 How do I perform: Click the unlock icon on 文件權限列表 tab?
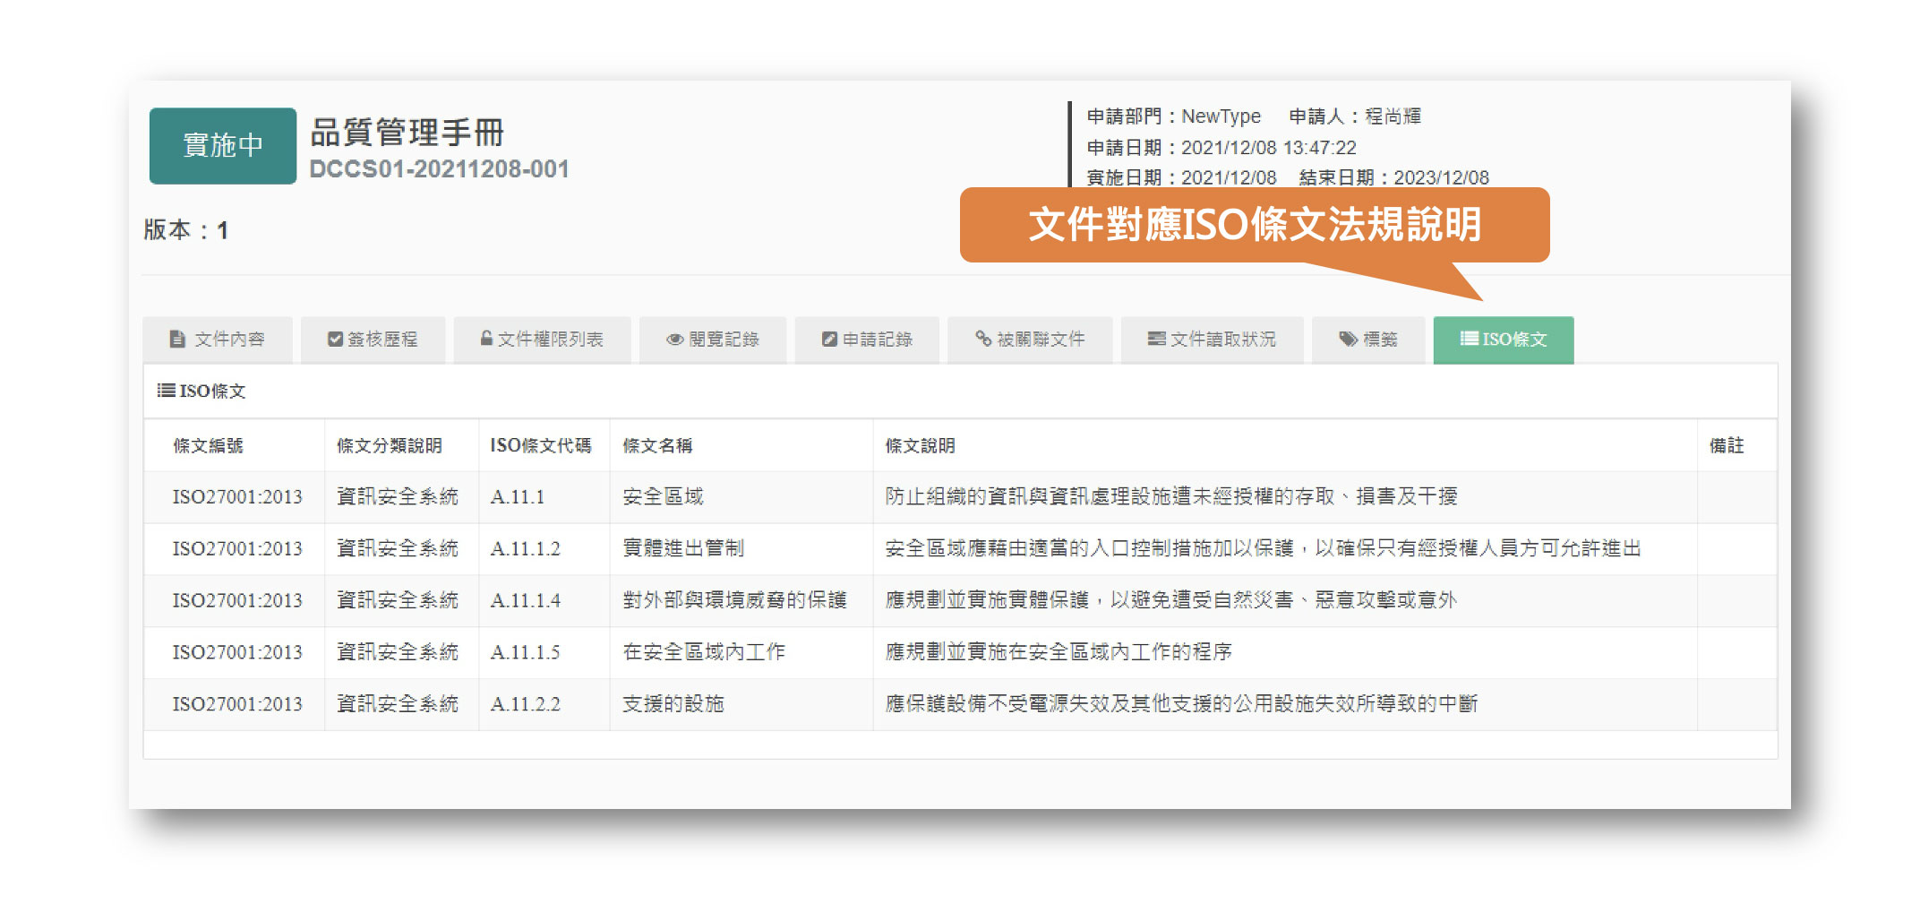[x=486, y=339]
